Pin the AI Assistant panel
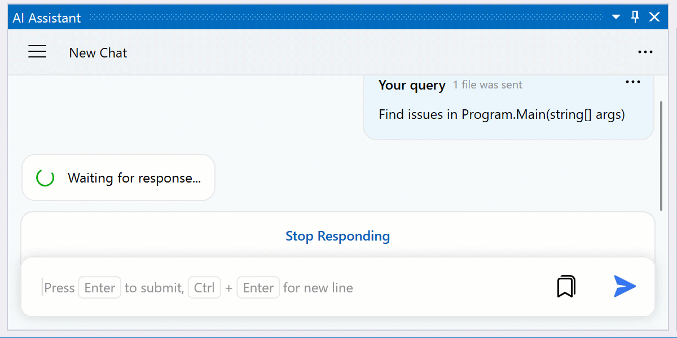 pyautogui.click(x=635, y=17)
